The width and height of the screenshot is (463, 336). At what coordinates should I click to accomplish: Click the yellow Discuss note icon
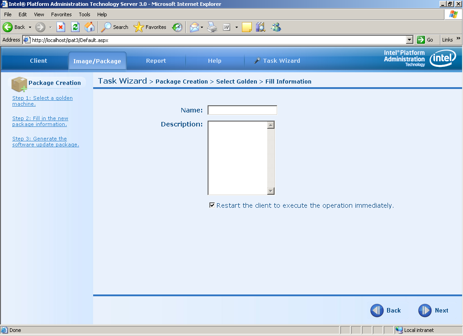pos(246,27)
